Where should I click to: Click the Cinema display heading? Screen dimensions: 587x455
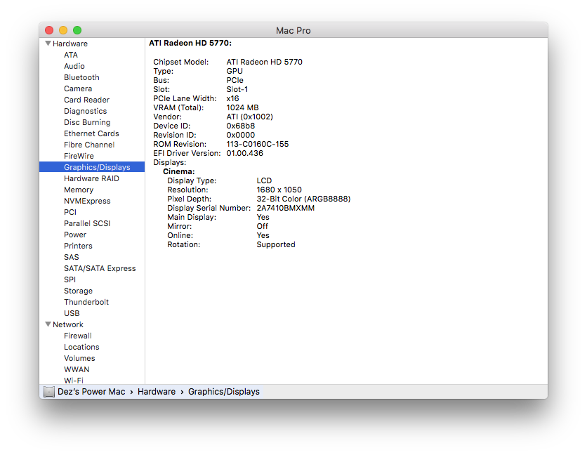point(178,171)
